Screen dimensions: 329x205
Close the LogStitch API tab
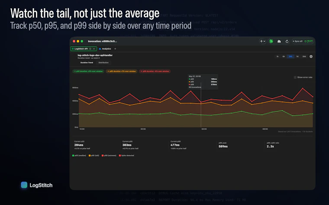[x=94, y=49]
